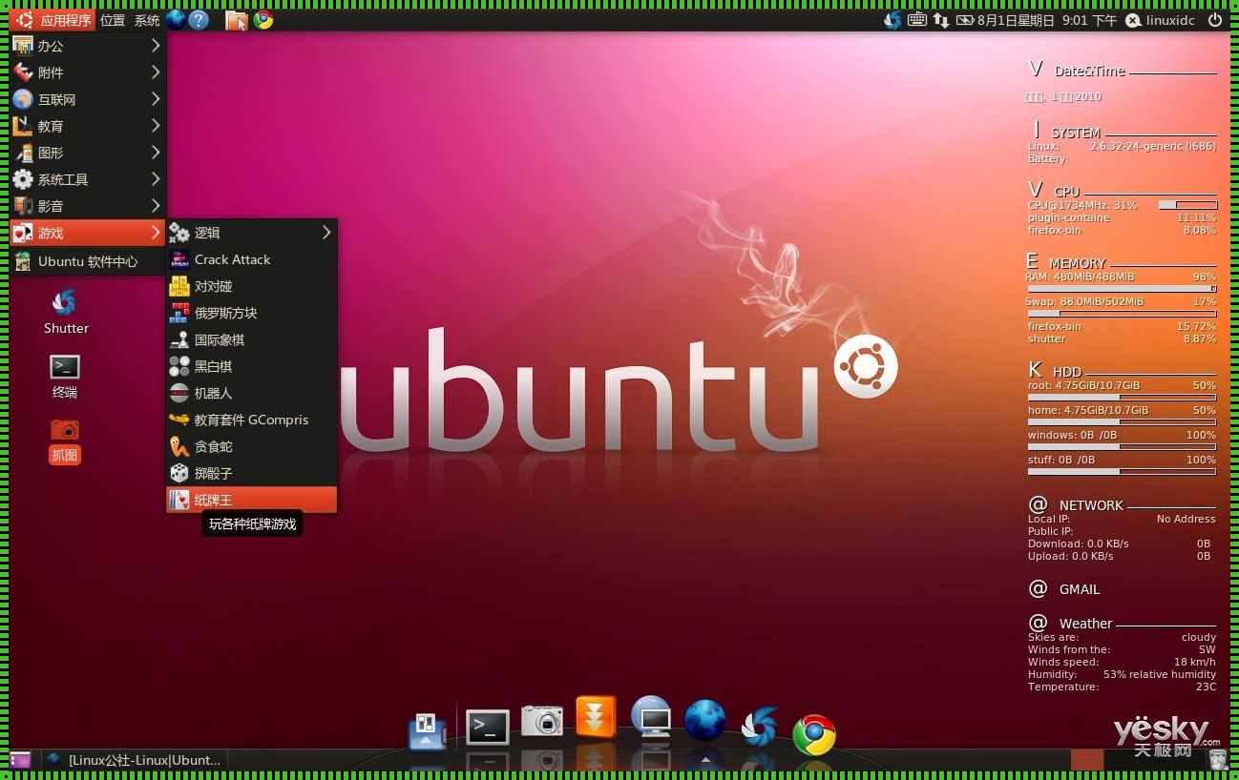The image size is (1239, 780).
Task: Open the date and time 9:01 下午 clock
Action: pyautogui.click(x=1047, y=20)
